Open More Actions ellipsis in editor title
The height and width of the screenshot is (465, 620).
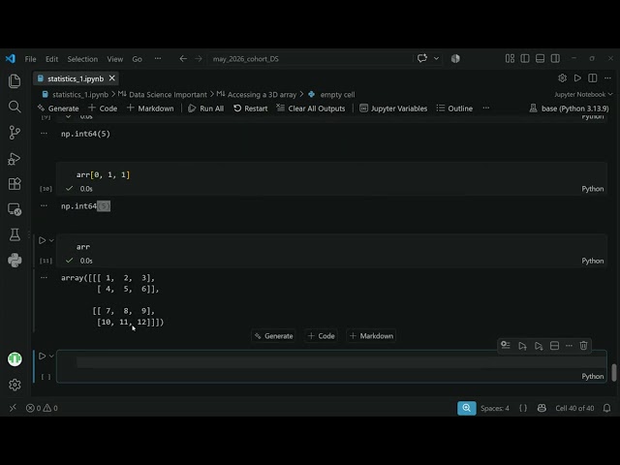(607, 78)
